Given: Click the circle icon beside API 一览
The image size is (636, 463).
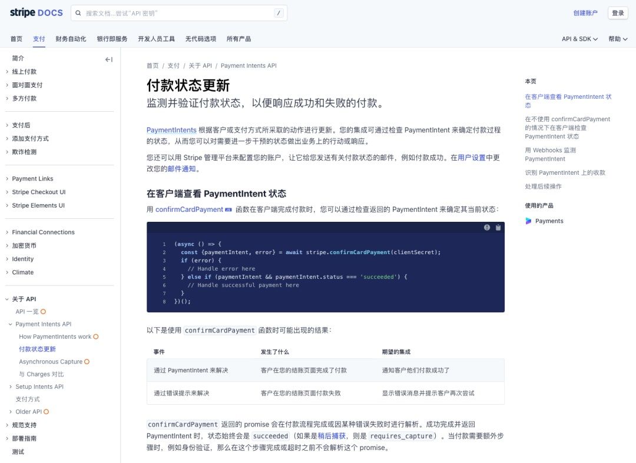Looking at the screenshot, I should pos(43,311).
